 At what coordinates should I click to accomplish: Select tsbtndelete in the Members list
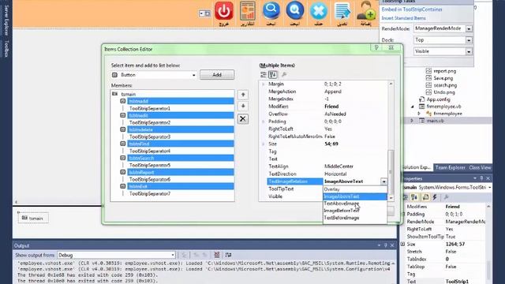click(181, 129)
